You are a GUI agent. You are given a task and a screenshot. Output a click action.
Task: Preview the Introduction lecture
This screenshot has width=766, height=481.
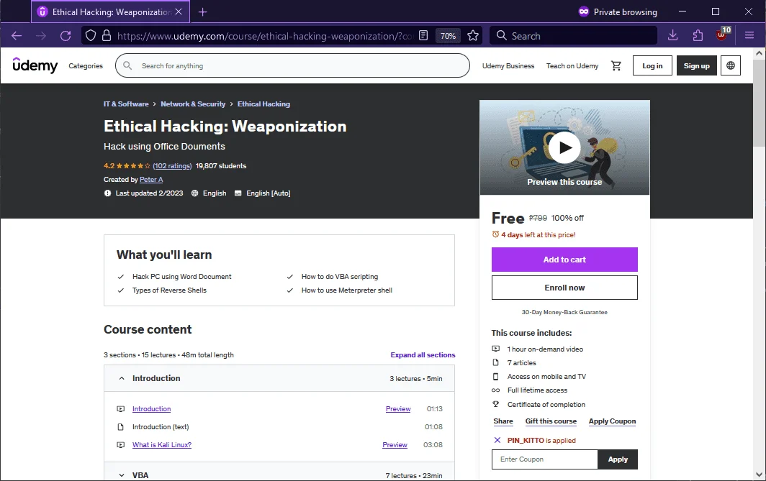pyautogui.click(x=398, y=409)
